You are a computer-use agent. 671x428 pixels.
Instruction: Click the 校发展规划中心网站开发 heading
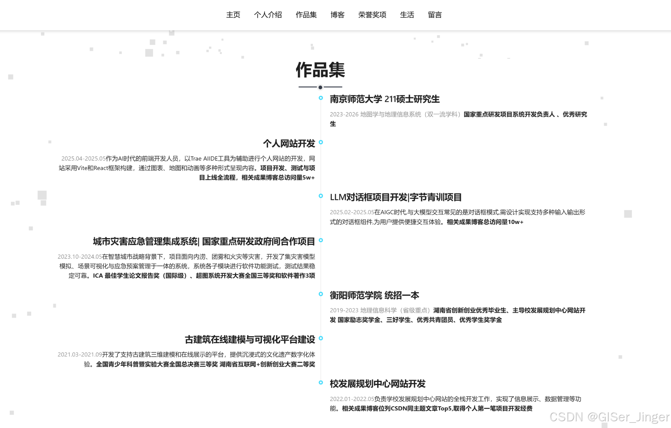click(x=378, y=384)
